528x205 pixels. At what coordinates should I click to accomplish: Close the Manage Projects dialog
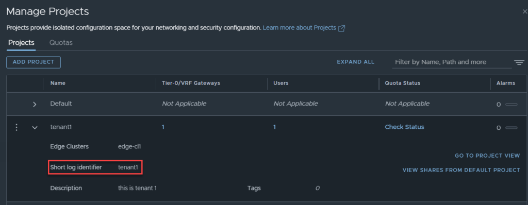524,12
